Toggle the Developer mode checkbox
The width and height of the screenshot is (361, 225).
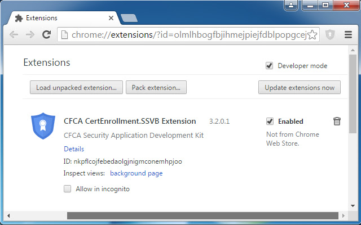click(270, 66)
